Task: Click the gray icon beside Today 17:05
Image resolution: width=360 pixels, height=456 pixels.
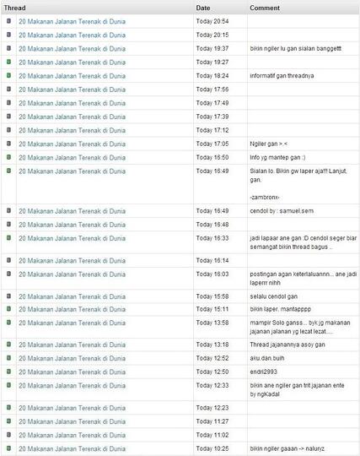Action: pos(8,144)
